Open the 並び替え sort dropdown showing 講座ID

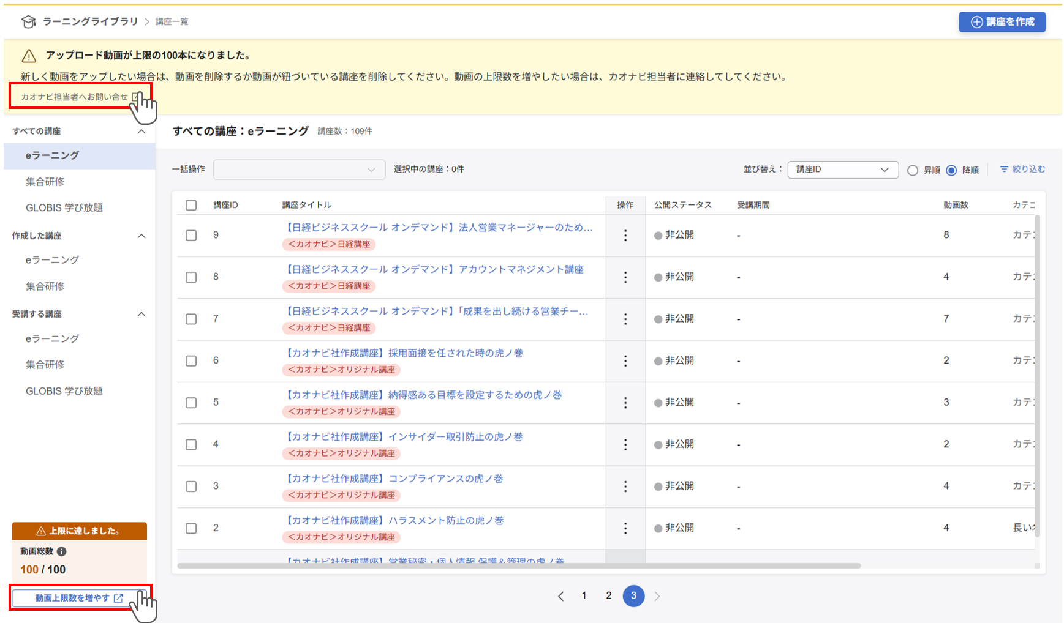(x=843, y=170)
